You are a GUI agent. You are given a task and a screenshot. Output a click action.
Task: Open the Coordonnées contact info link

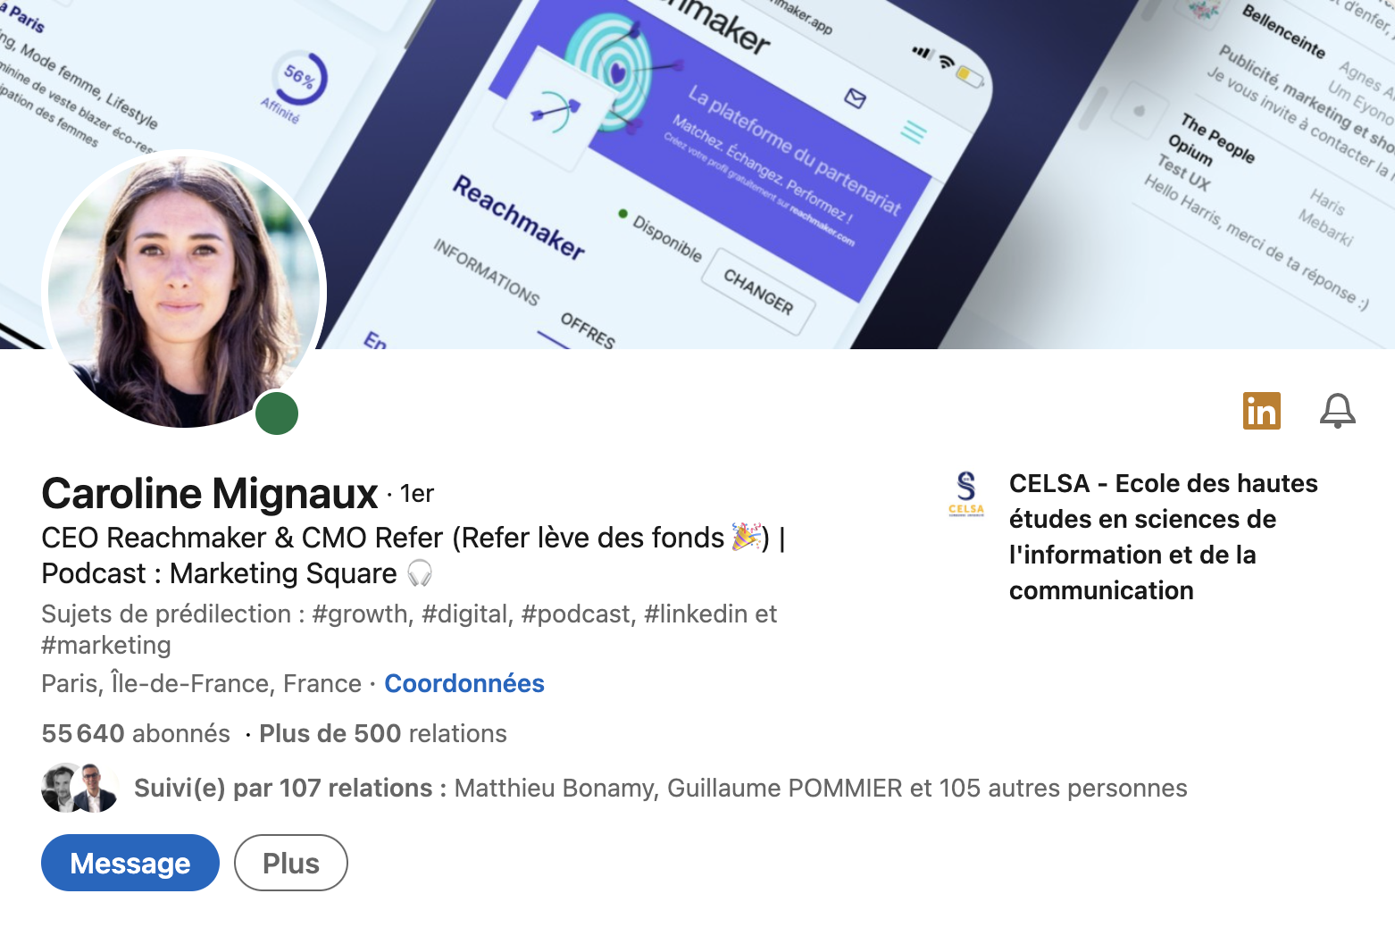[464, 683]
